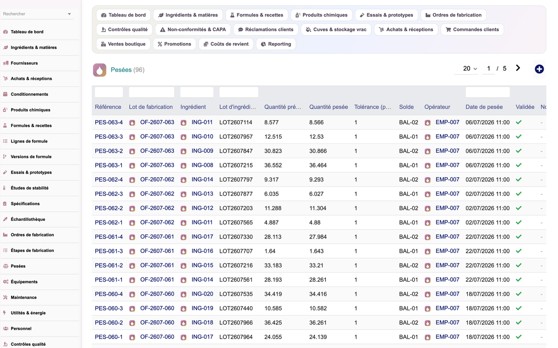Image resolution: width=558 pixels, height=348 pixels.
Task: Click Personnel sidebar icon
Action: [x=6, y=329]
